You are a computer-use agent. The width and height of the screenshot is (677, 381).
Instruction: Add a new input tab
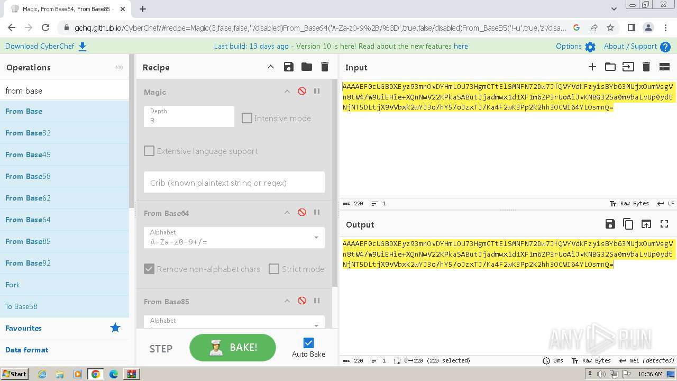pyautogui.click(x=592, y=67)
